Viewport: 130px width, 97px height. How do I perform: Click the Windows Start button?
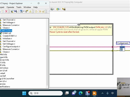click(x=24, y=93)
